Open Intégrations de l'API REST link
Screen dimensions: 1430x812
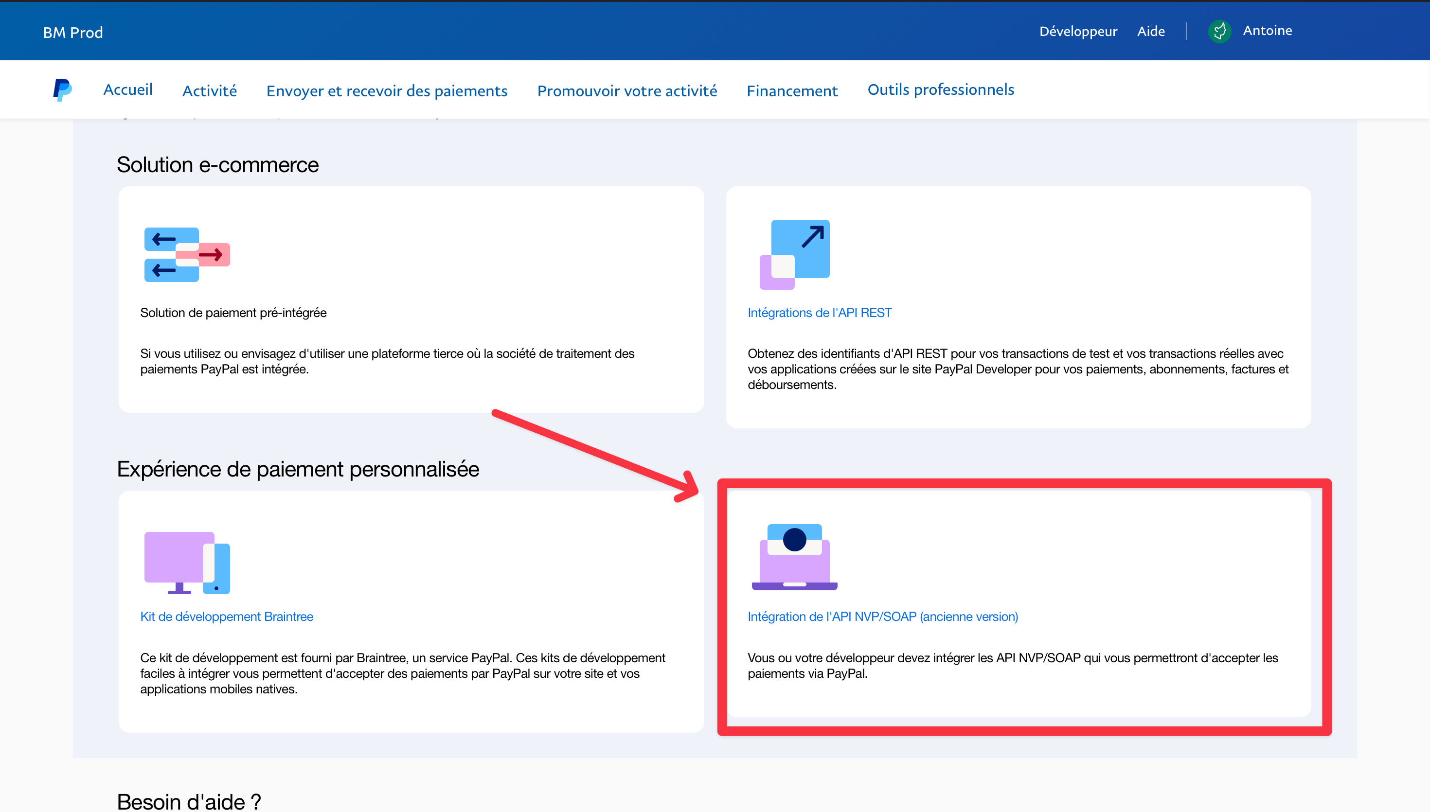click(819, 313)
